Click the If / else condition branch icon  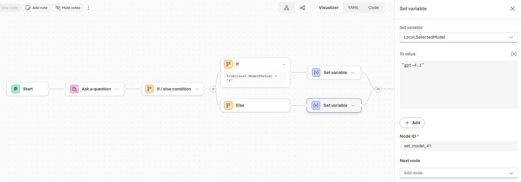click(x=149, y=89)
